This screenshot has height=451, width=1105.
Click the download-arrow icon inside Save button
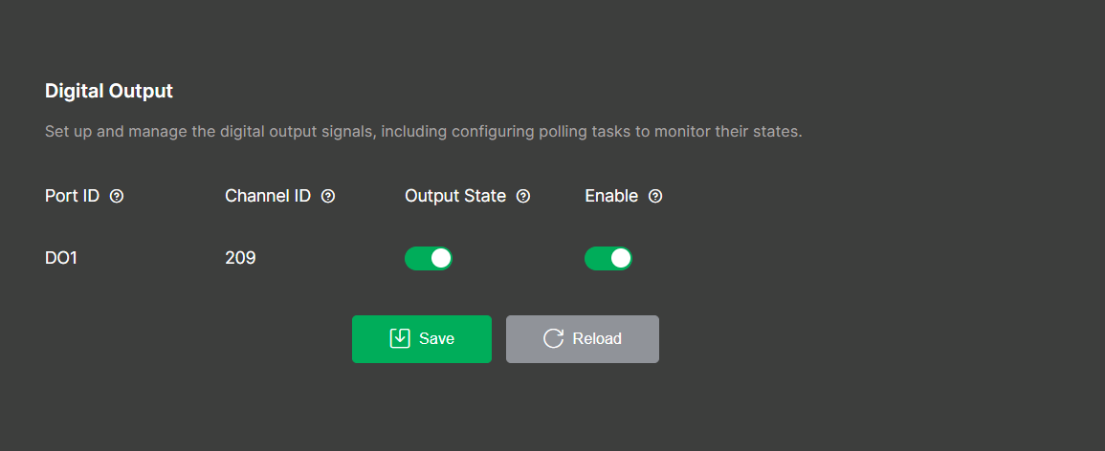click(x=400, y=338)
